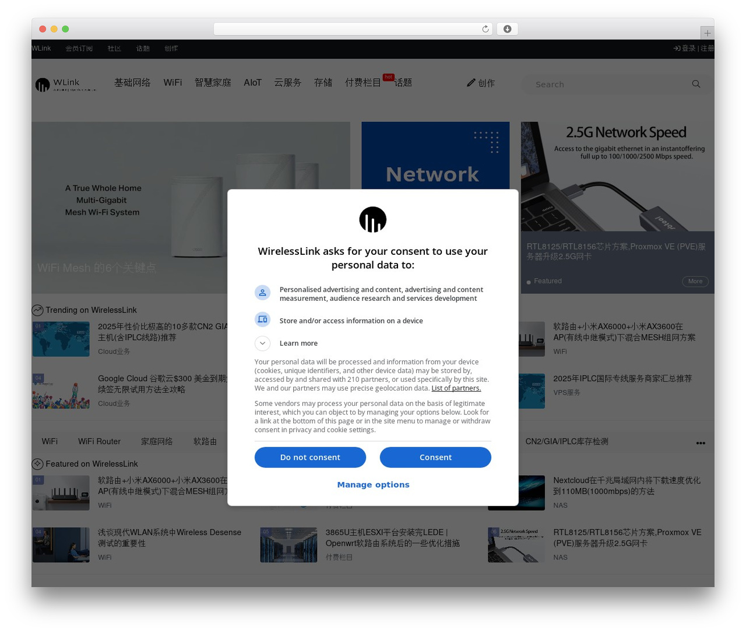Click the Consent button
746x632 pixels.
tap(435, 457)
